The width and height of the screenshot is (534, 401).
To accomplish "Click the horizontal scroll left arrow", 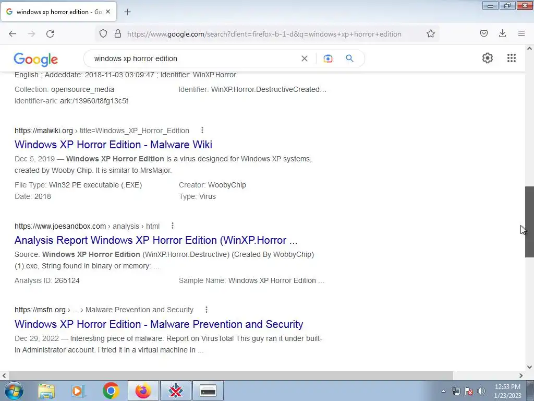I will point(4,375).
